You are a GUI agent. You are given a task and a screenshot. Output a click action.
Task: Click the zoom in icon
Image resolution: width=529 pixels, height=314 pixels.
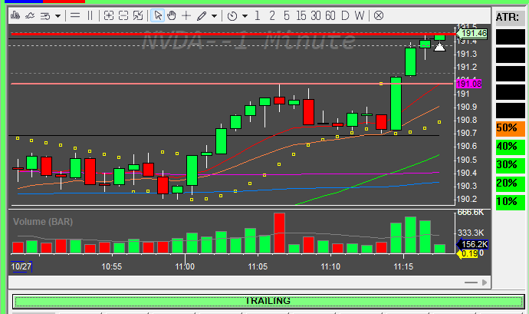(109, 15)
